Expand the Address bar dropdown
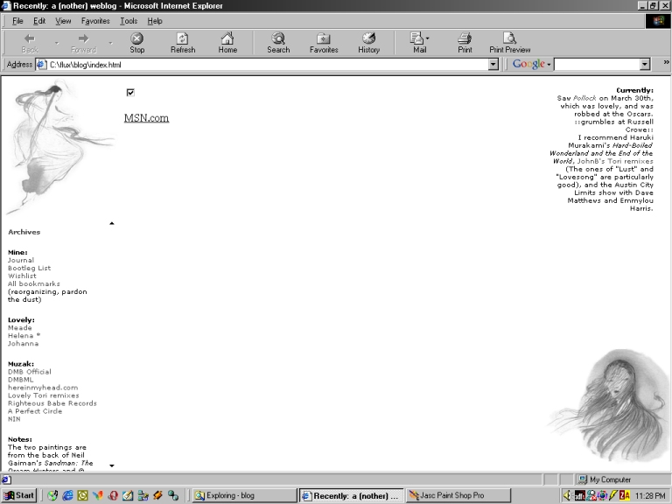 (x=493, y=64)
